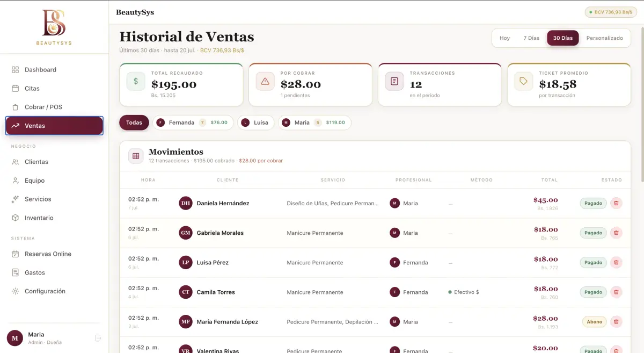Open Reservas Online
Image resolution: width=644 pixels, height=353 pixels.
point(54,254)
